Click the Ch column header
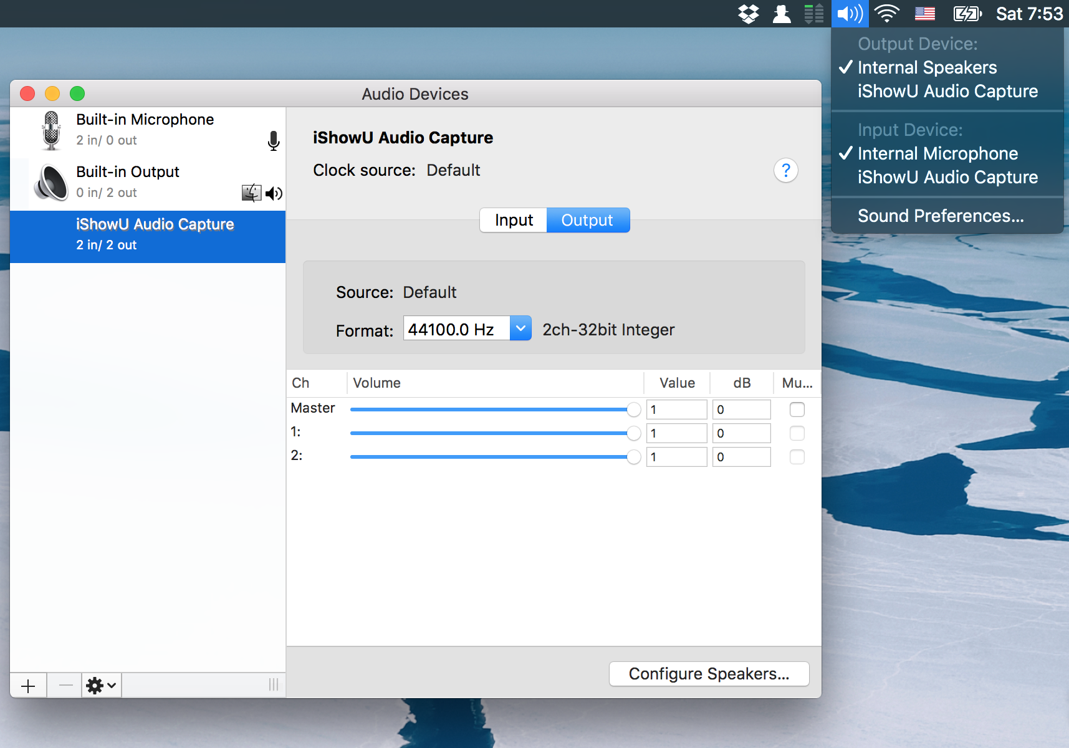Screen dimensions: 1069x748 pos(317,383)
